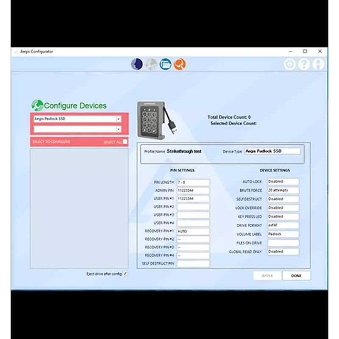
Task: Click the Configure Devices title text
Action: pyautogui.click(x=75, y=106)
